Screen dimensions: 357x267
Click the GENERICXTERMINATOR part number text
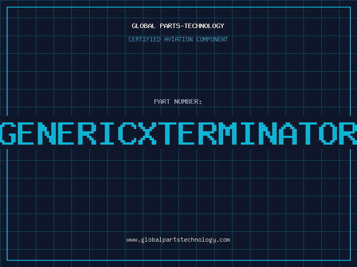pos(178,133)
